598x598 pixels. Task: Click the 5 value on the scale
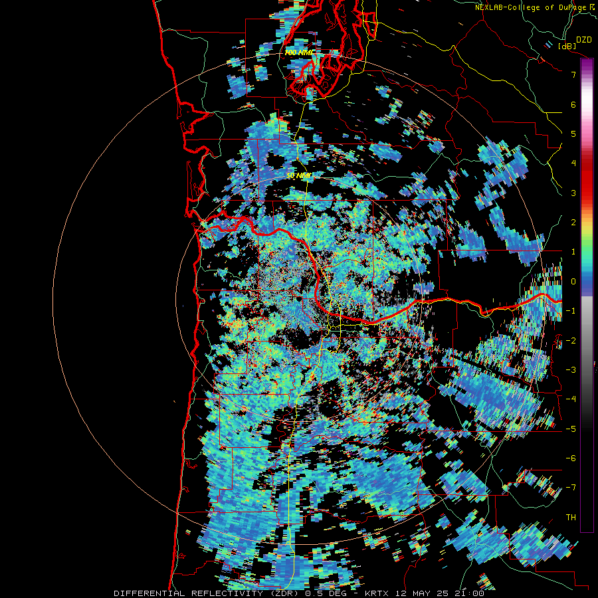pyautogui.click(x=573, y=134)
